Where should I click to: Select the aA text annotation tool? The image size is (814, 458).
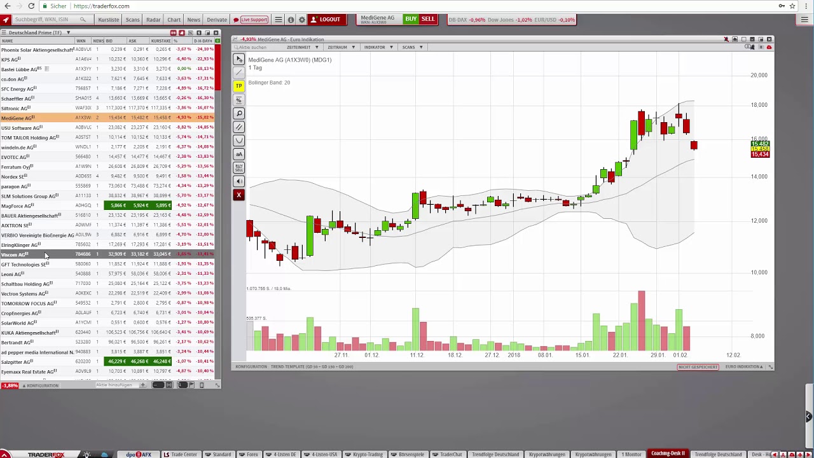click(239, 154)
